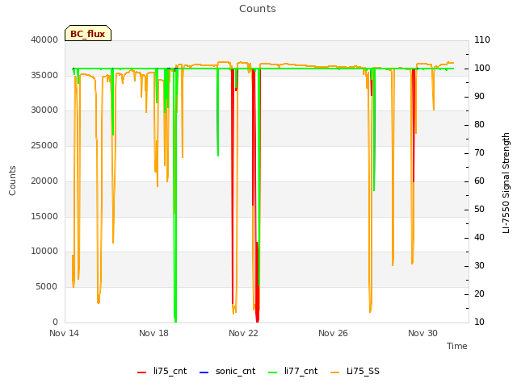Click the 50 right-axis tick label
This screenshot has width=517, height=387.
tap(479, 210)
